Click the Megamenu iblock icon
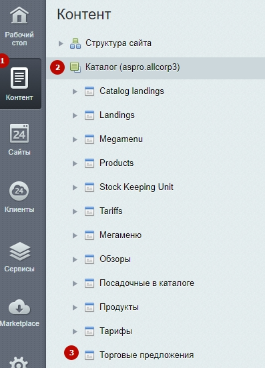This screenshot has width=265, height=368. coord(89,139)
